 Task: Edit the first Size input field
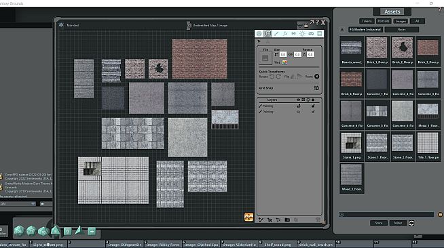(283, 54)
